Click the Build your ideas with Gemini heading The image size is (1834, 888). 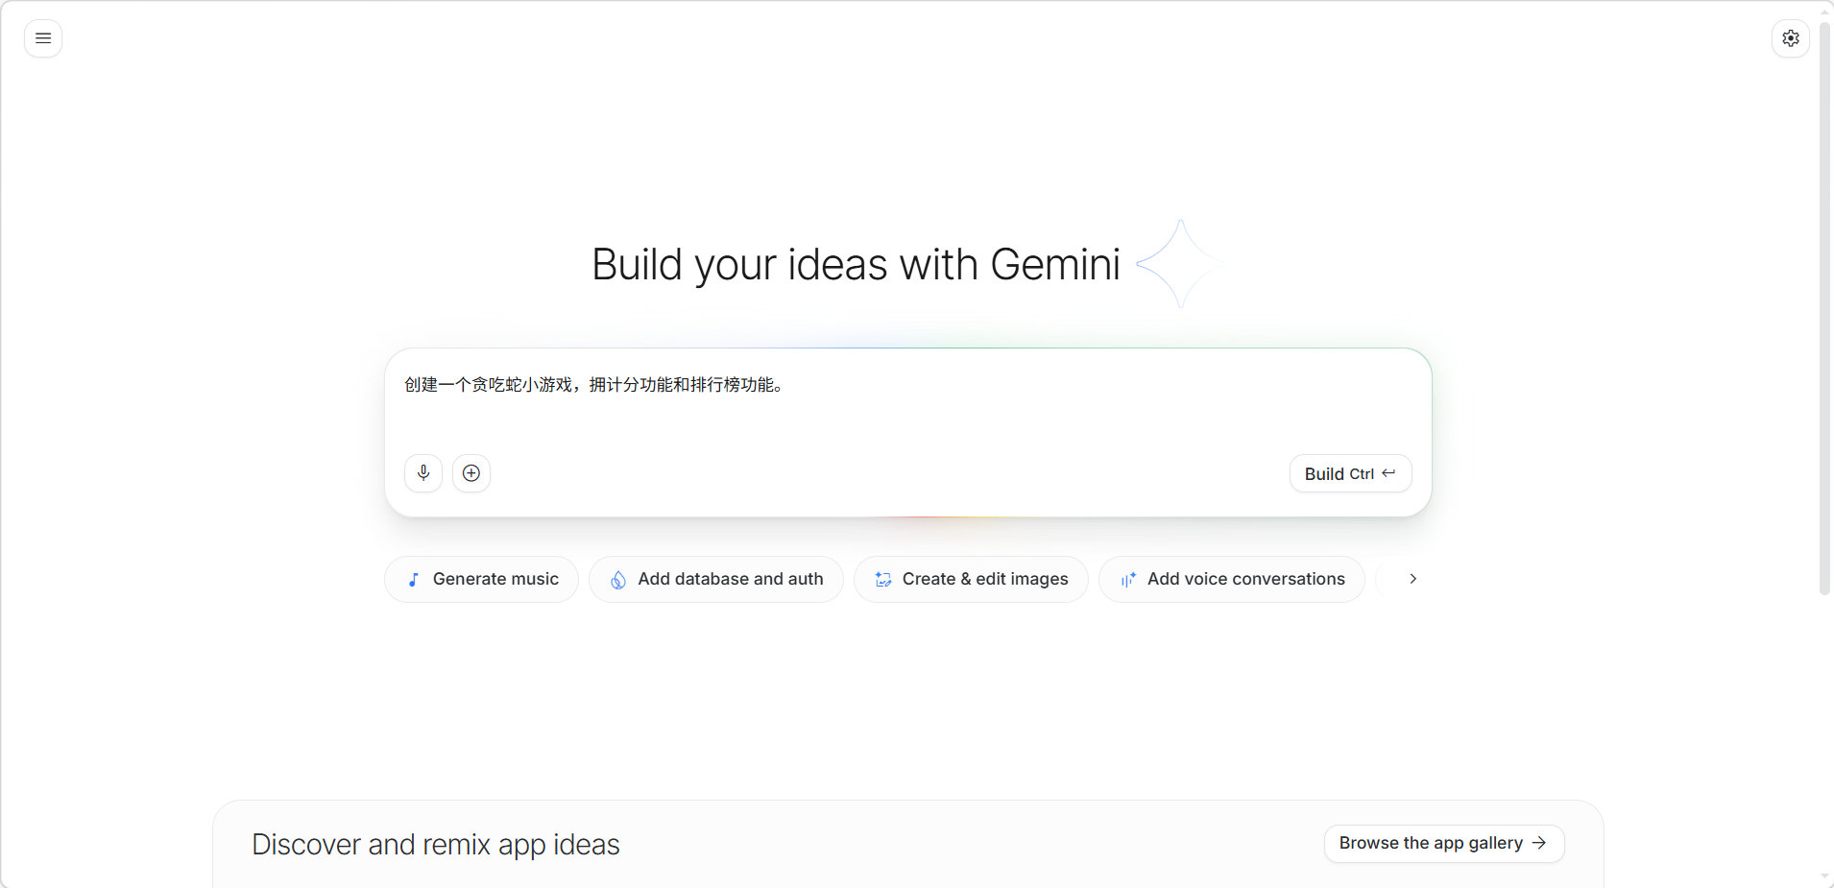(x=856, y=264)
